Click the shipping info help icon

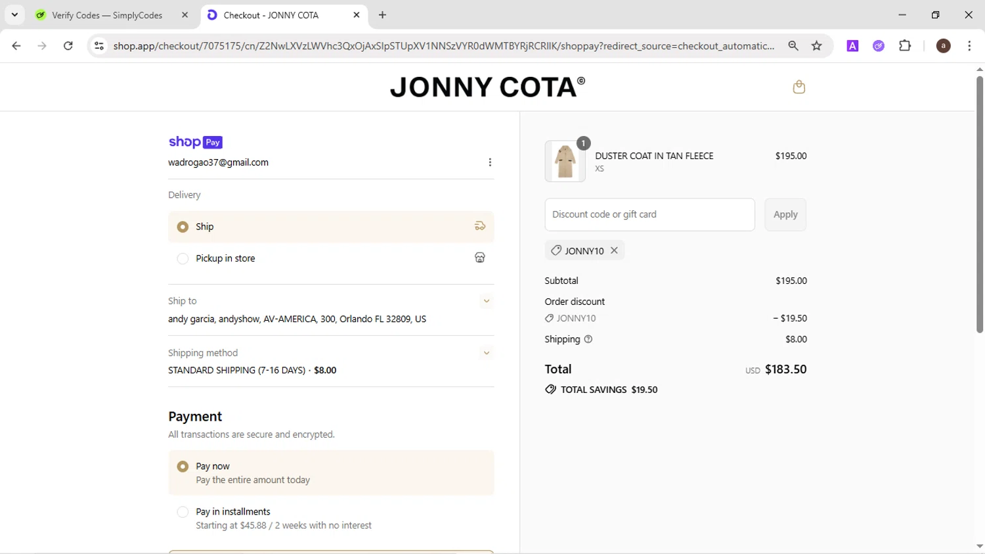click(x=588, y=339)
